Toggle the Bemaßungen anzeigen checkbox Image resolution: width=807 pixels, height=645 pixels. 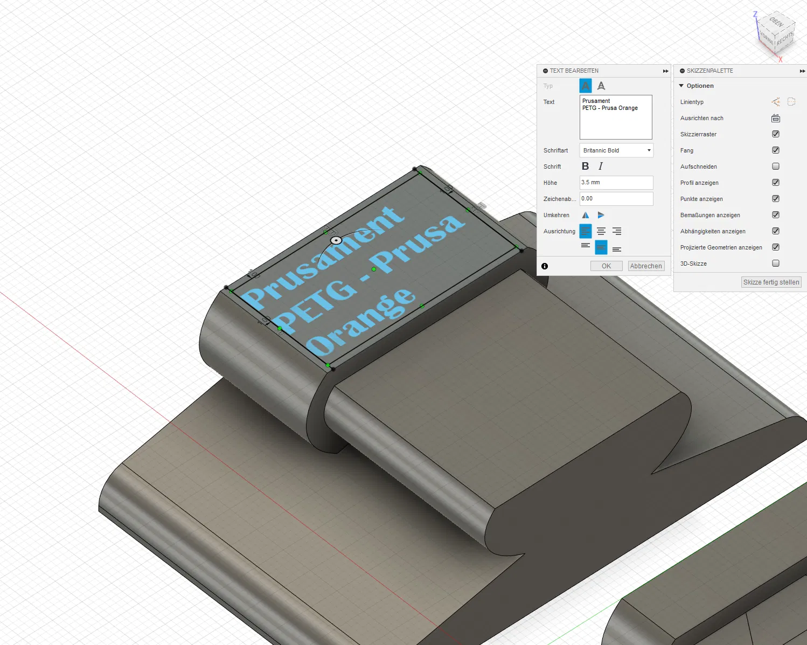click(776, 215)
